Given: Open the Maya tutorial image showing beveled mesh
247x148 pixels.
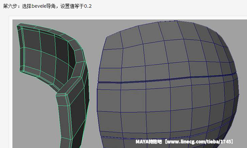Looking at the screenshot, I should point(130,84).
